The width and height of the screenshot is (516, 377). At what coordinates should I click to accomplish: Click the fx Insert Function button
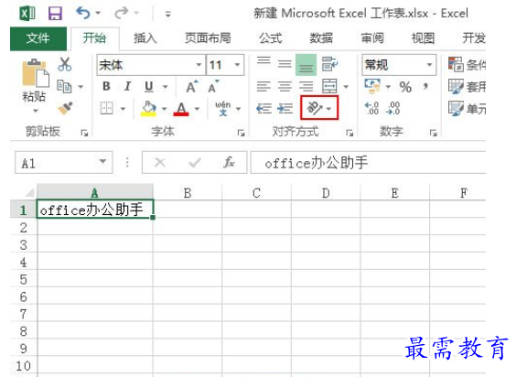click(x=229, y=162)
